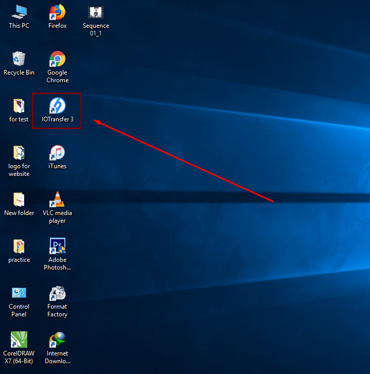Click the Format Factory shortcut

(57, 293)
